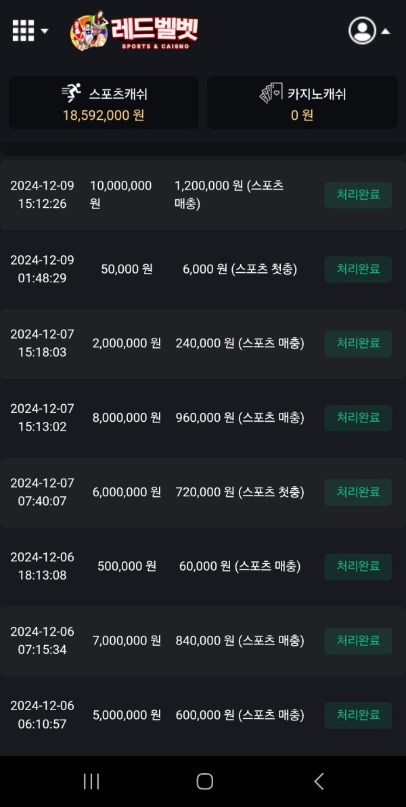Image resolution: width=406 pixels, height=807 pixels.
Task: Click 처리완료 for the 50,000 원 first deposit
Action: [x=358, y=269]
